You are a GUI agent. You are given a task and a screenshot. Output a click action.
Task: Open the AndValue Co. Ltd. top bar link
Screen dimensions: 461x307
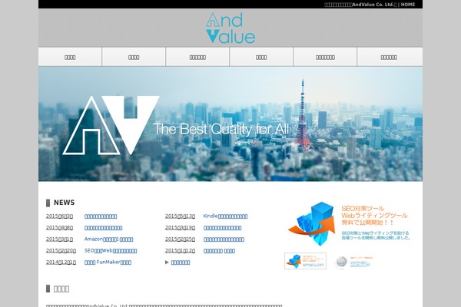(x=360, y=5)
